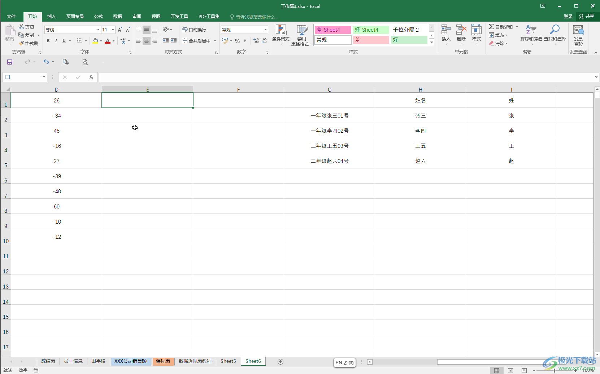Screen dimensions: 600x374
Task: Click the Copy (复制) button
Action: pos(26,35)
